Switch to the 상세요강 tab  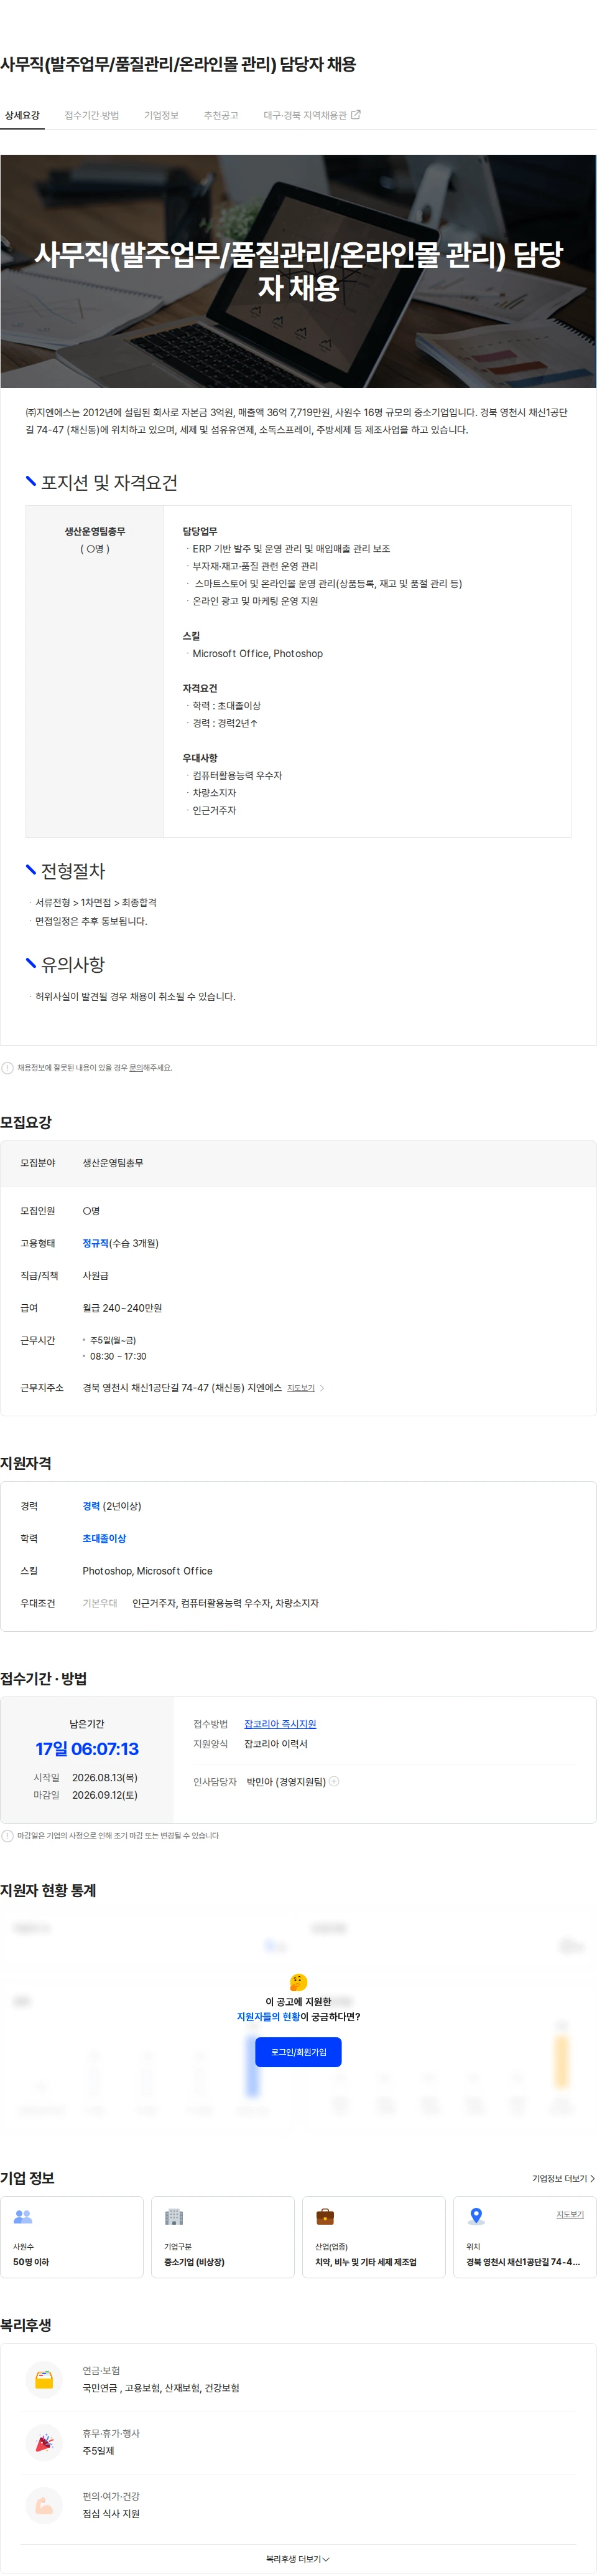pos(22,115)
